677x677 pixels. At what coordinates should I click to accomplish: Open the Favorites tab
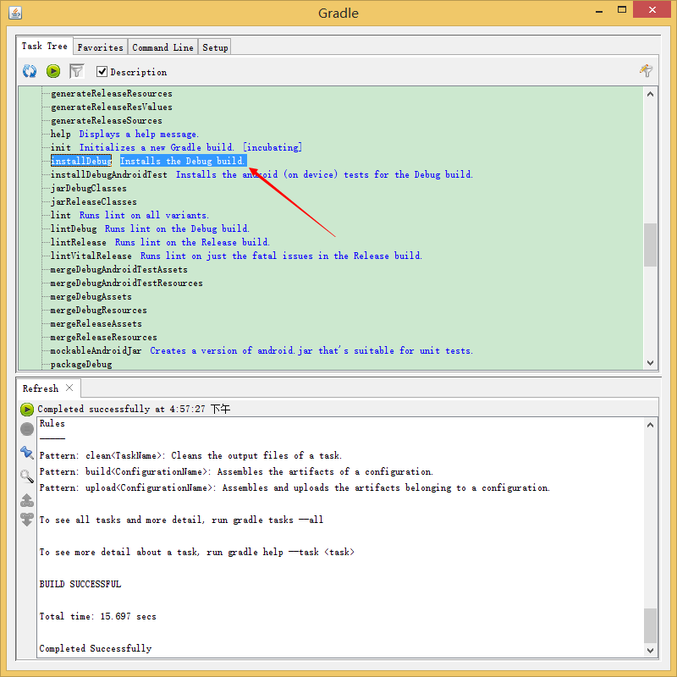[x=100, y=47]
